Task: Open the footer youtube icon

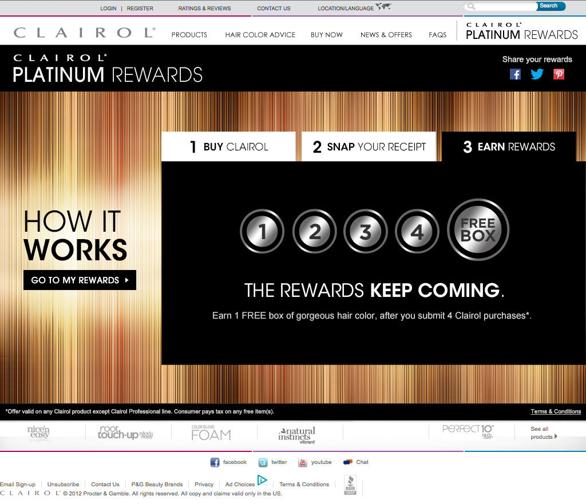Action: (x=302, y=462)
